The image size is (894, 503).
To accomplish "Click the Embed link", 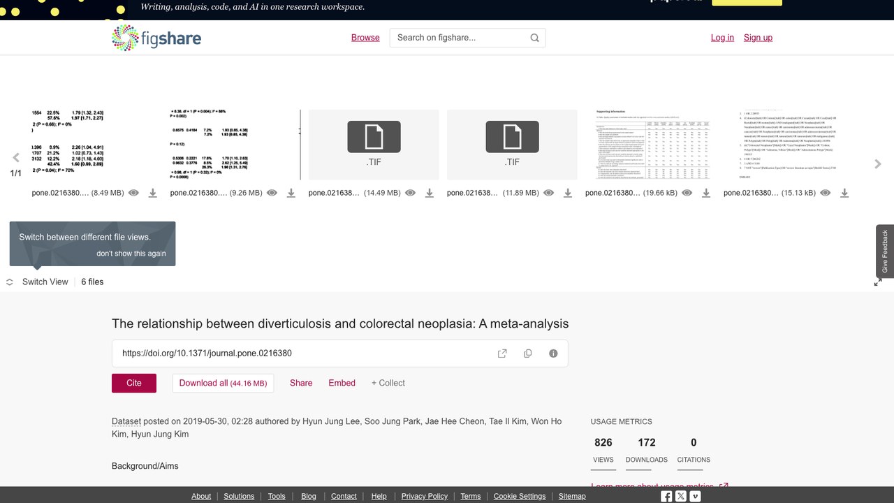I will click(x=342, y=383).
